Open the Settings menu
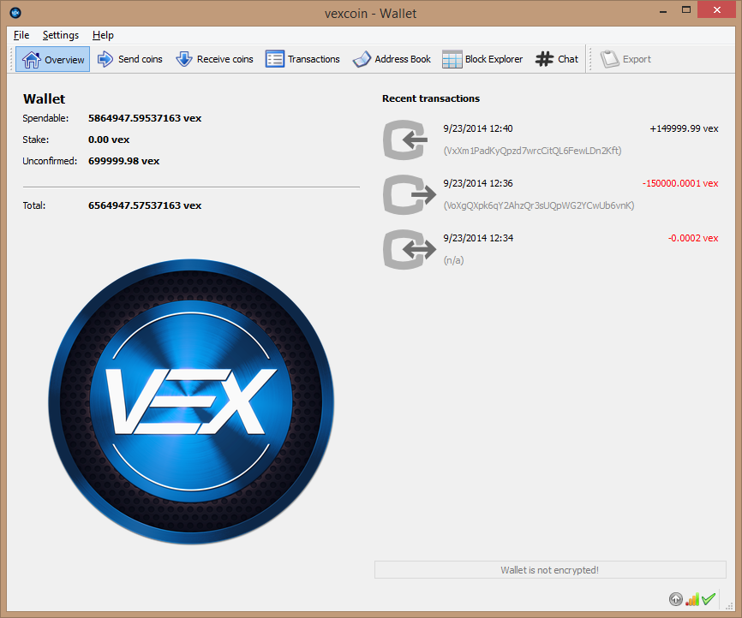 tap(61, 35)
